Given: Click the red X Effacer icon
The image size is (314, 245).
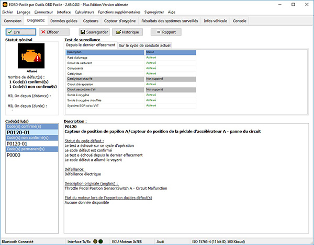Looking at the screenshot, I should pos(43,32).
